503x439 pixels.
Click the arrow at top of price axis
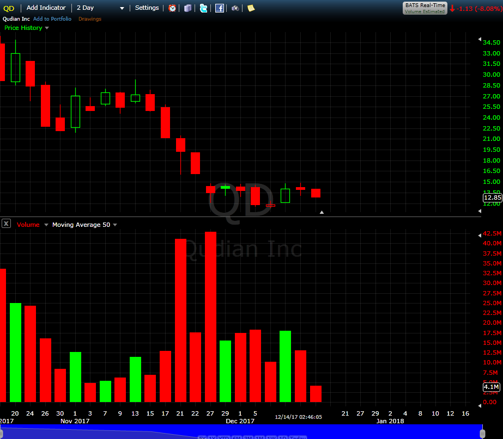click(x=480, y=40)
